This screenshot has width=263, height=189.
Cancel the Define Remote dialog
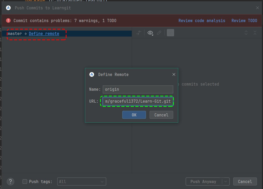(x=161, y=115)
